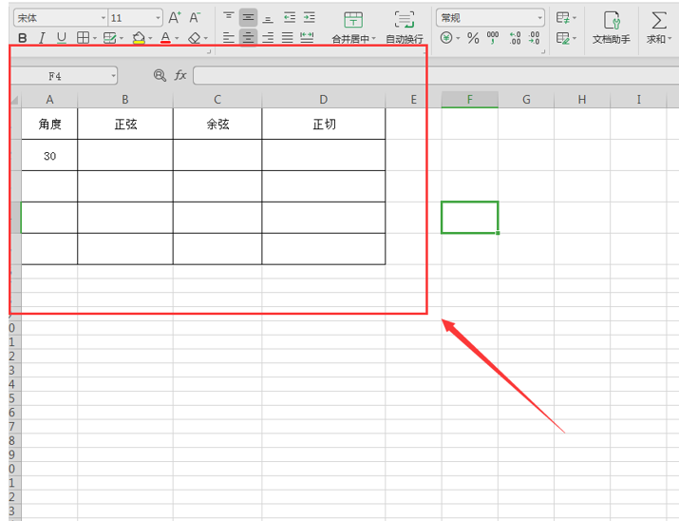Viewport: 679px width, 521px height.
Task: Apply thousands separator icon
Action: point(492,38)
